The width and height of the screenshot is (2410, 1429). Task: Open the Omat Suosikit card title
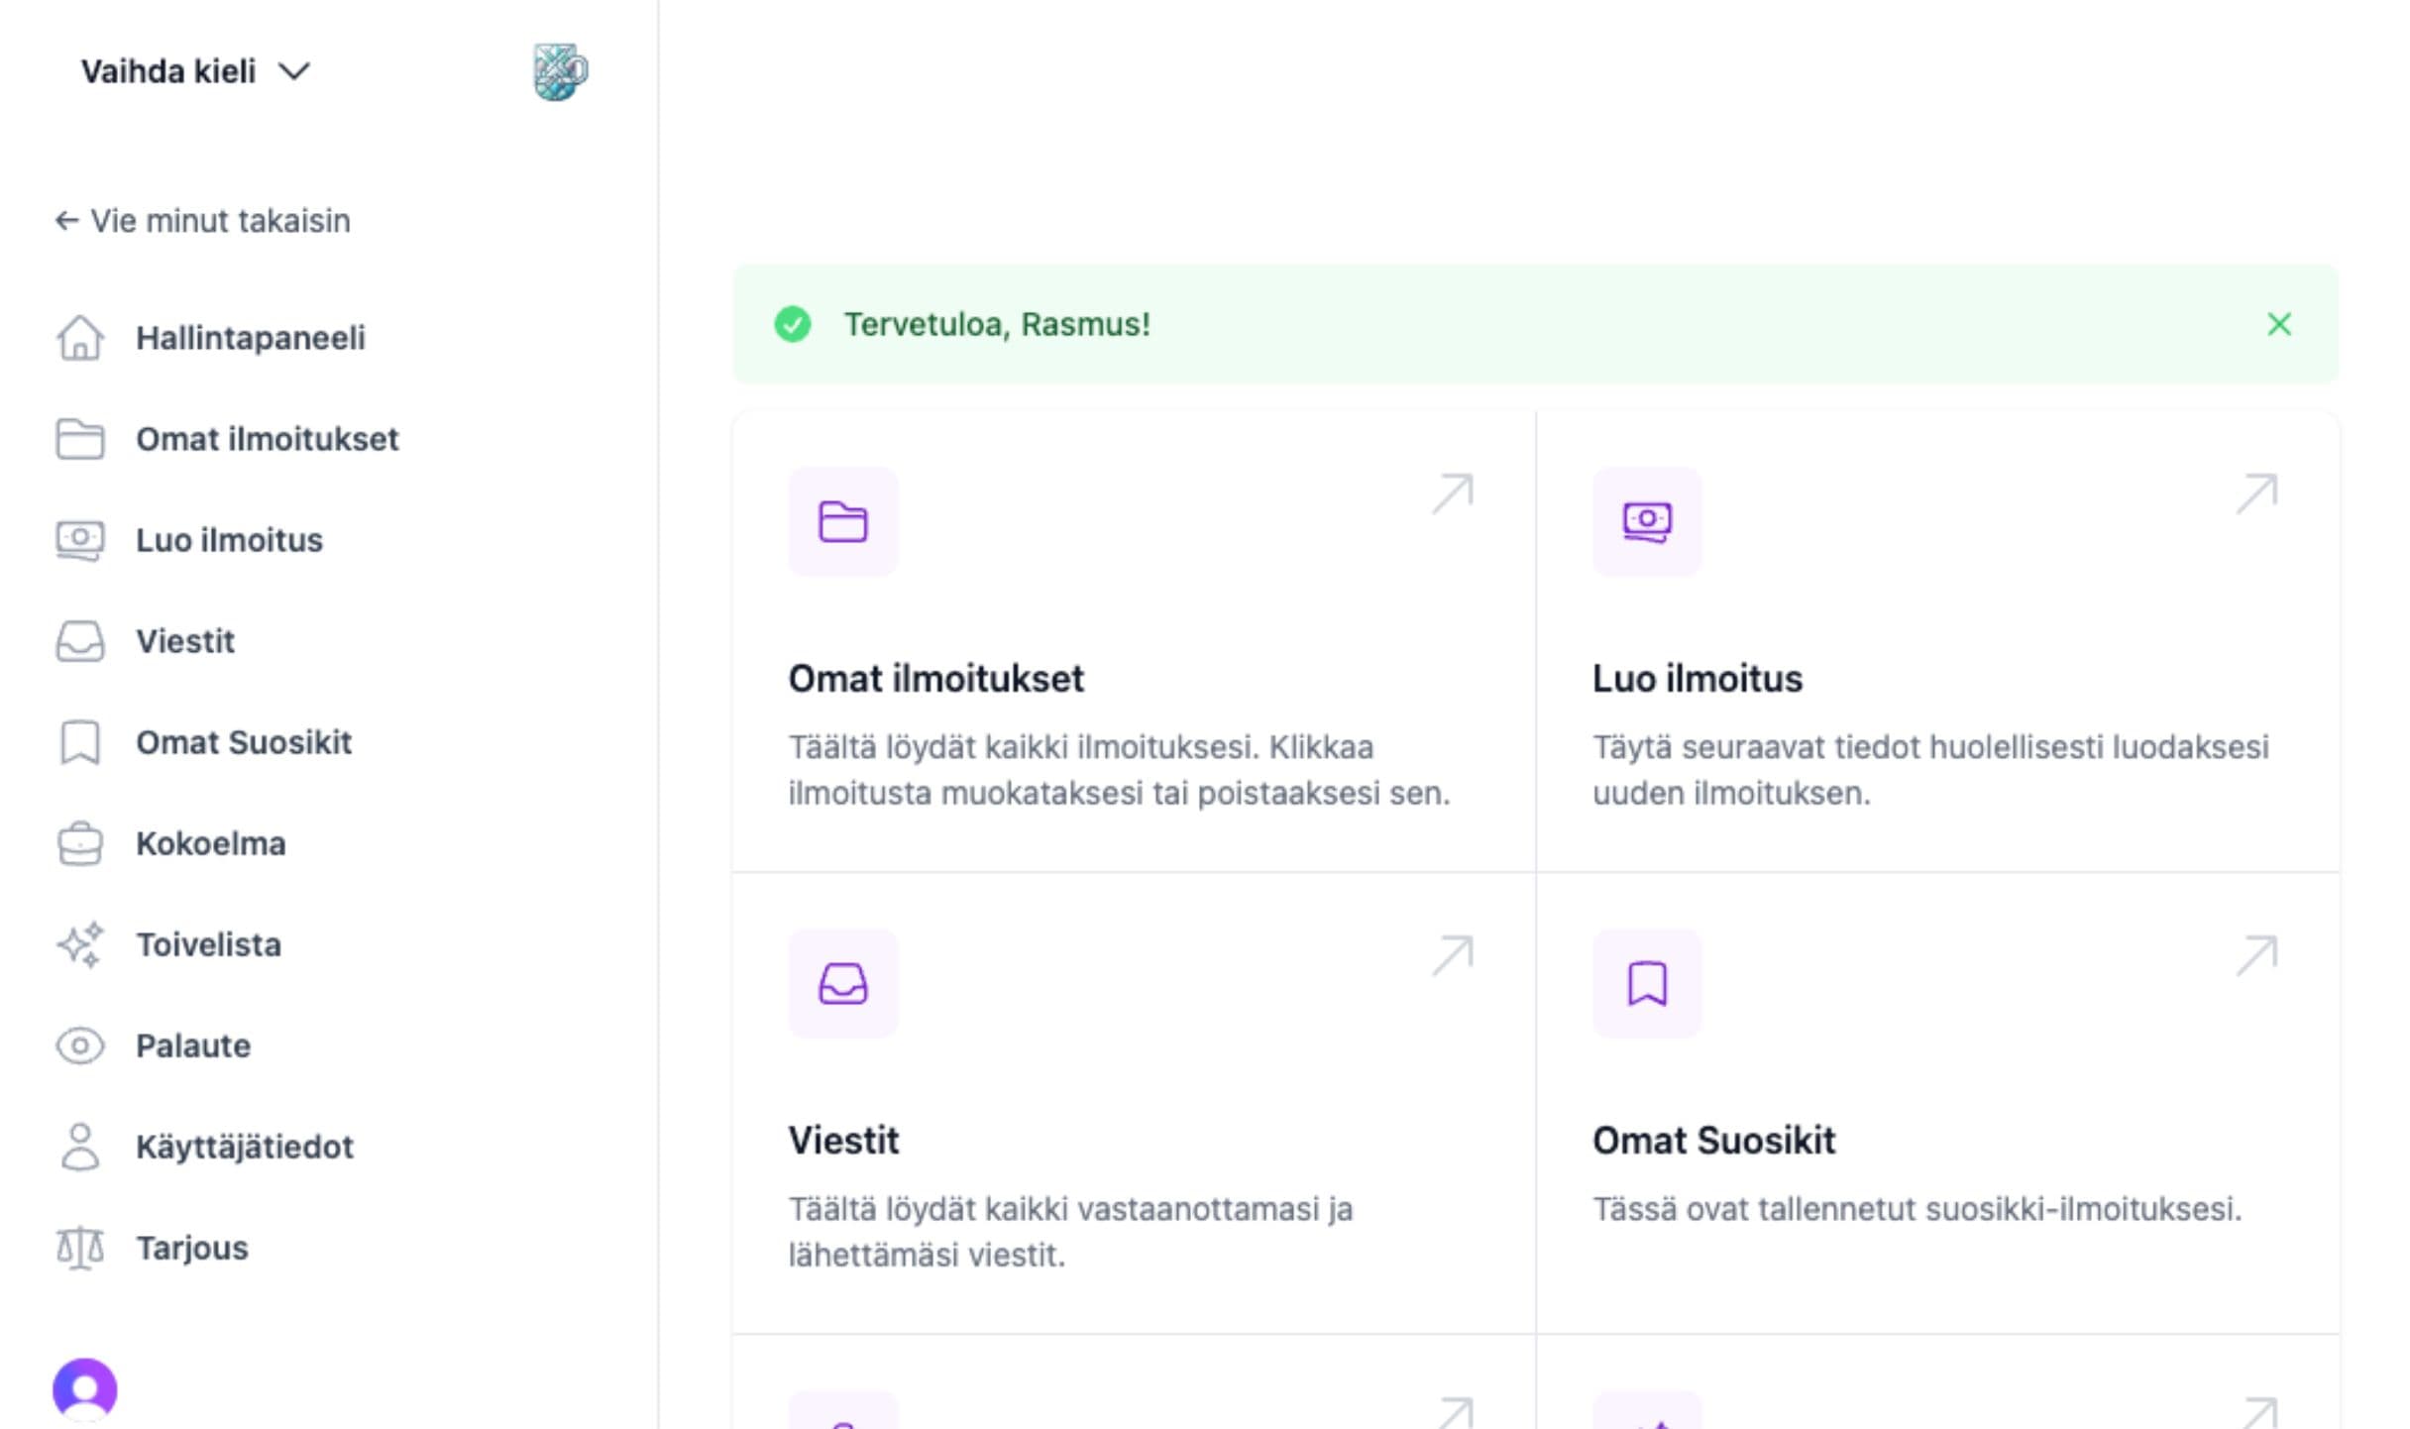tap(1713, 1141)
